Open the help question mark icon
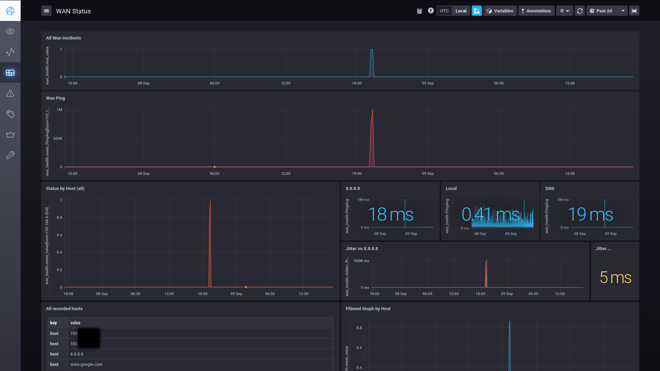This screenshot has width=660, height=371. [431, 11]
